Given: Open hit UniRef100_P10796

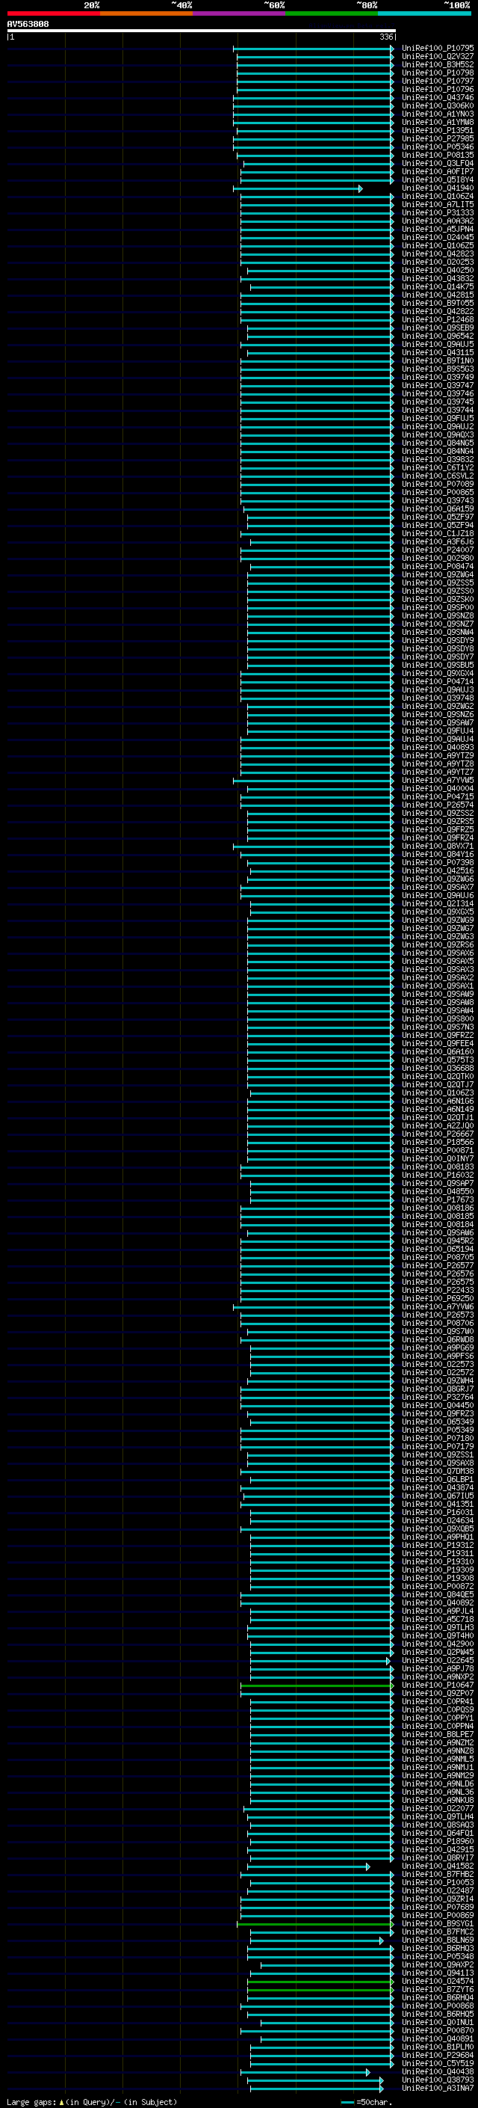Looking at the screenshot, I should (x=438, y=89).
